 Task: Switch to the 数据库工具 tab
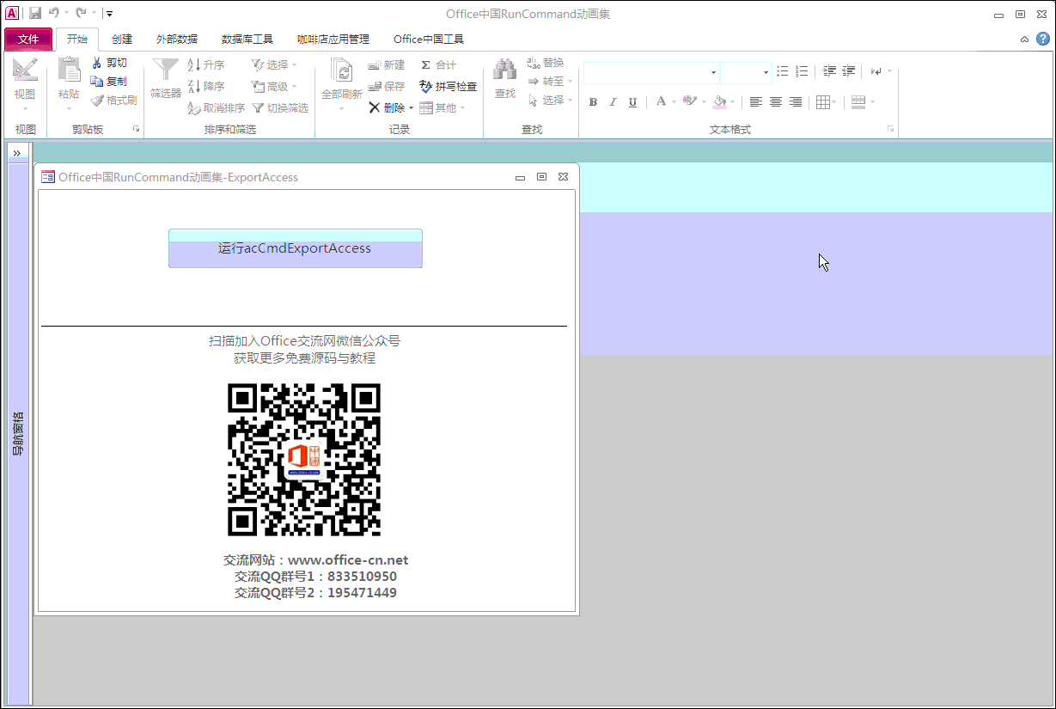point(247,40)
